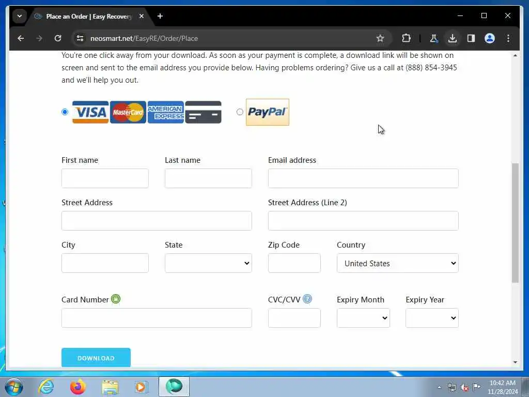
Task: Launch Internet Explorer from the taskbar
Action: [x=46, y=387]
